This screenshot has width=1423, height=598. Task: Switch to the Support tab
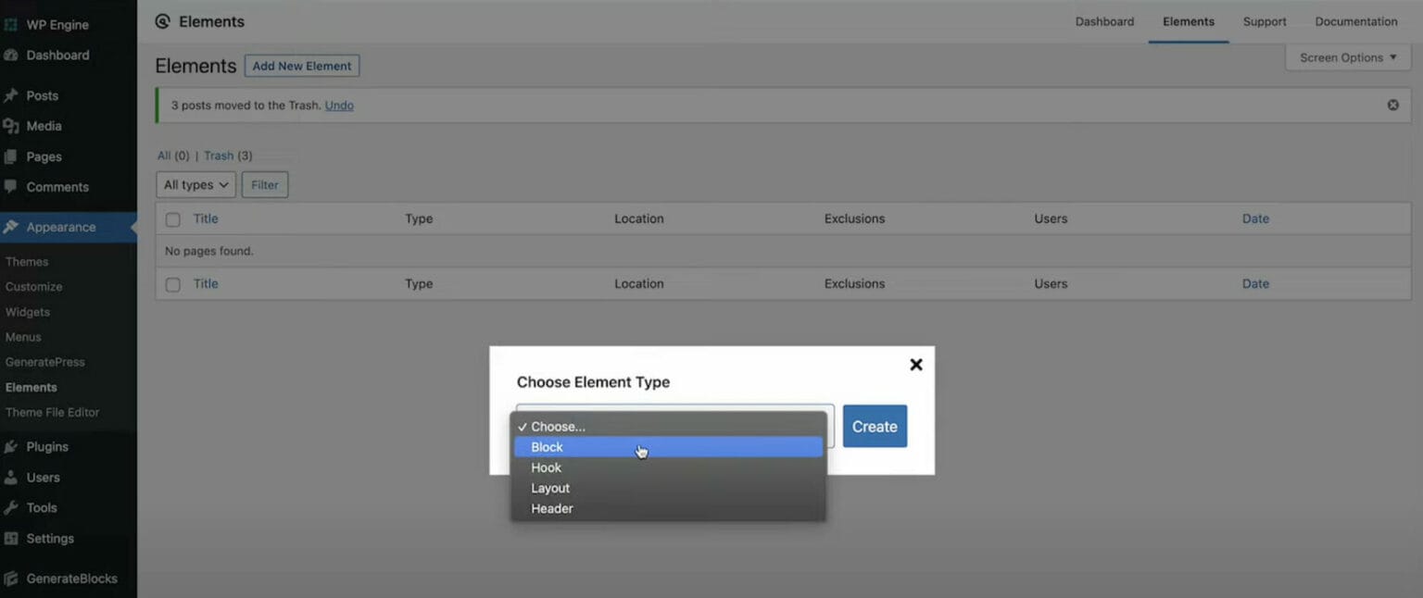(x=1264, y=21)
